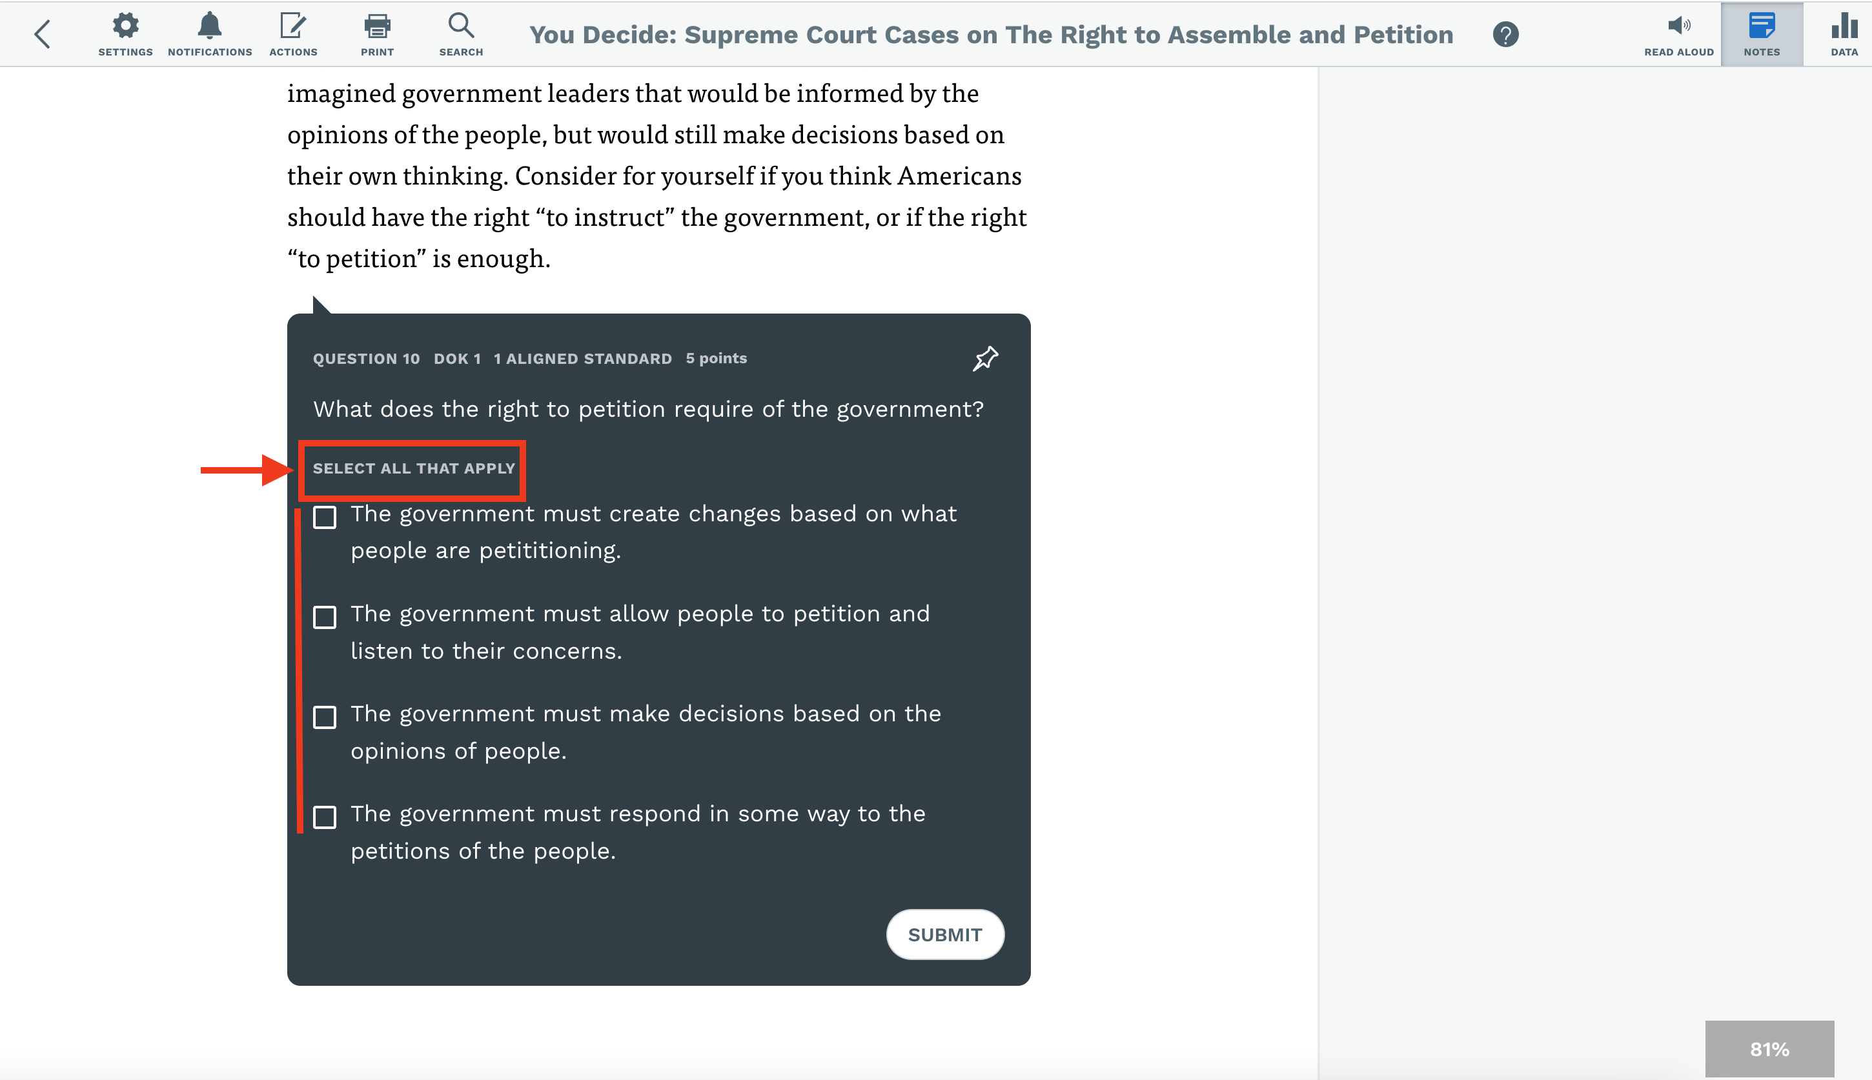Click the DOK 1 label

pos(457,359)
